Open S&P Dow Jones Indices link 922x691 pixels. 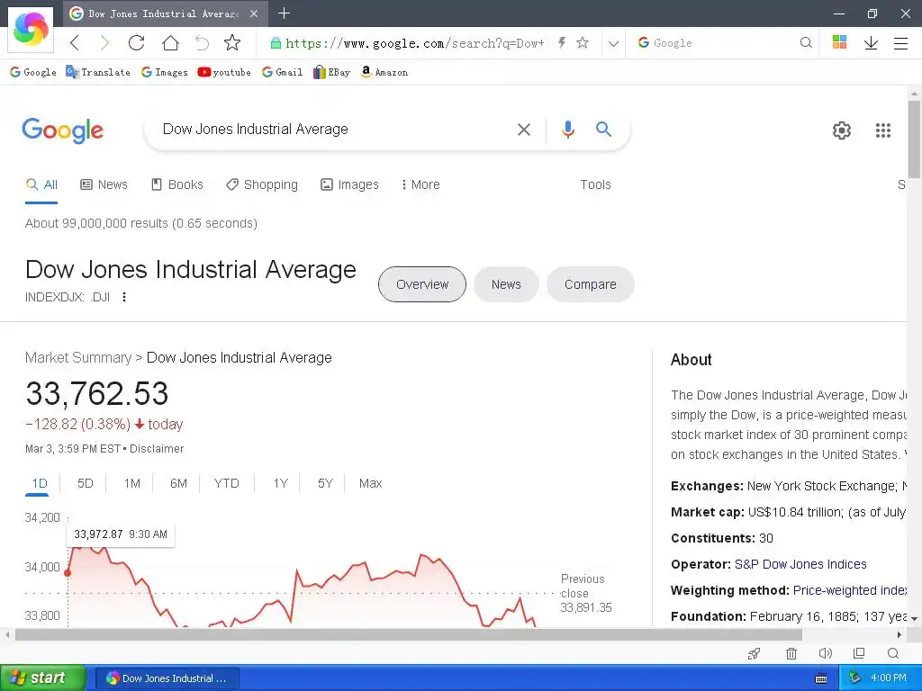[x=800, y=565]
